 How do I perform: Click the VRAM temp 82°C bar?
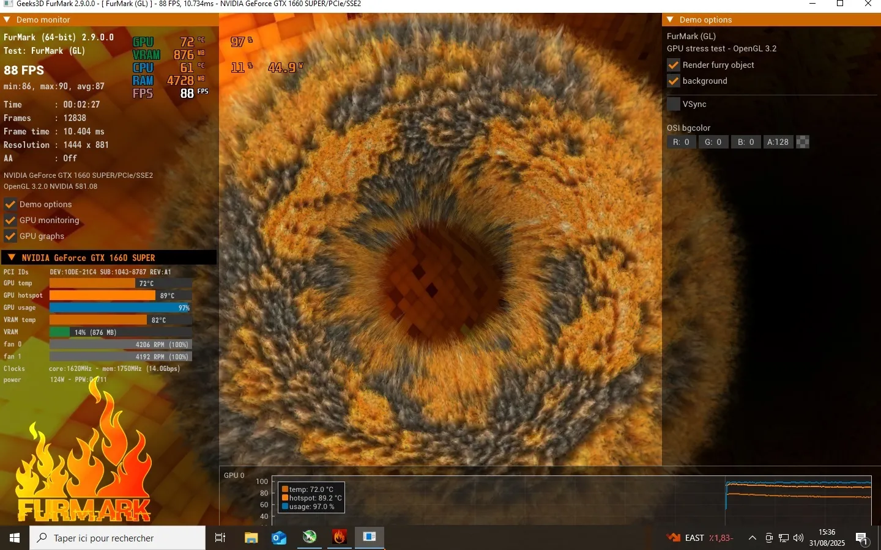121,320
